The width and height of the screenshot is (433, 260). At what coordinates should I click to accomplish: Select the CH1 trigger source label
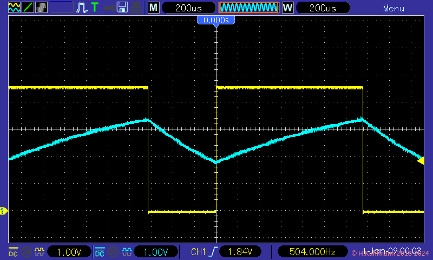pos(199,252)
